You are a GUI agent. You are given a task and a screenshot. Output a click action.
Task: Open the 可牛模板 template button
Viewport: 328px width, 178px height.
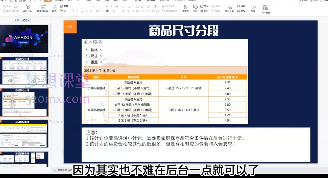click(x=266, y=9)
